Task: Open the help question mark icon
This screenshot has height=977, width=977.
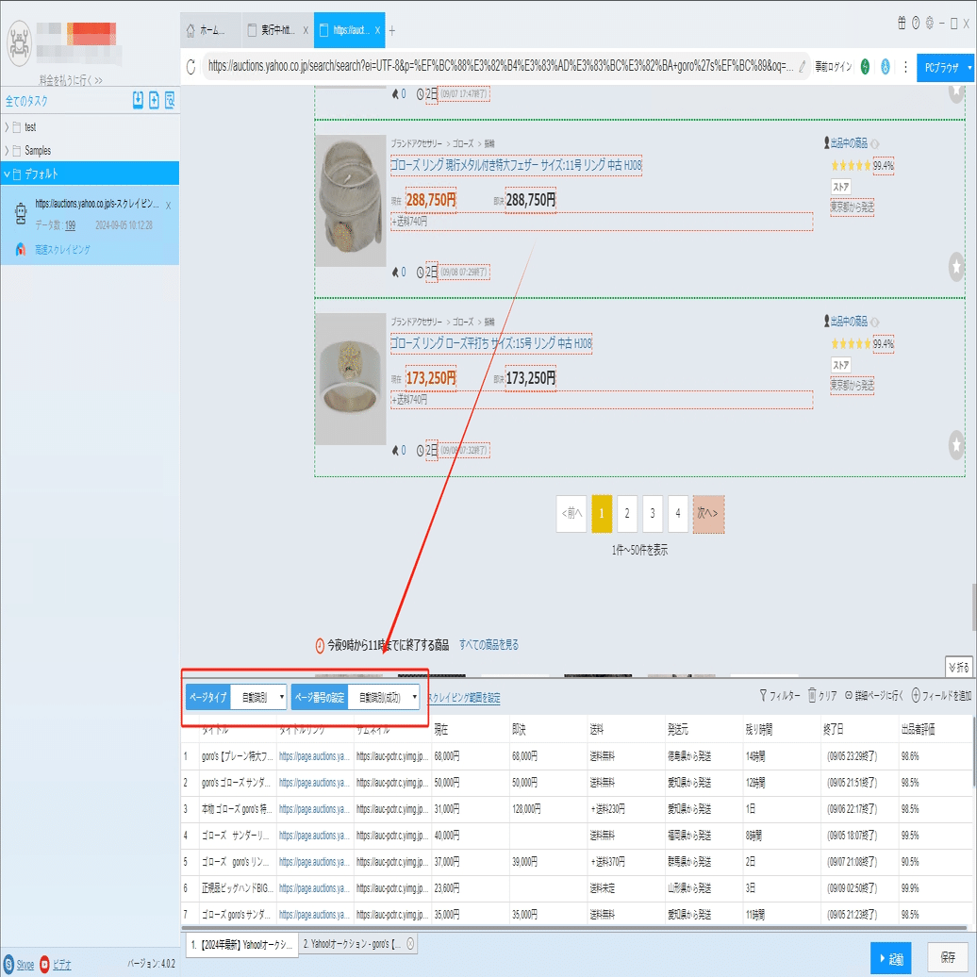Action: tap(916, 23)
